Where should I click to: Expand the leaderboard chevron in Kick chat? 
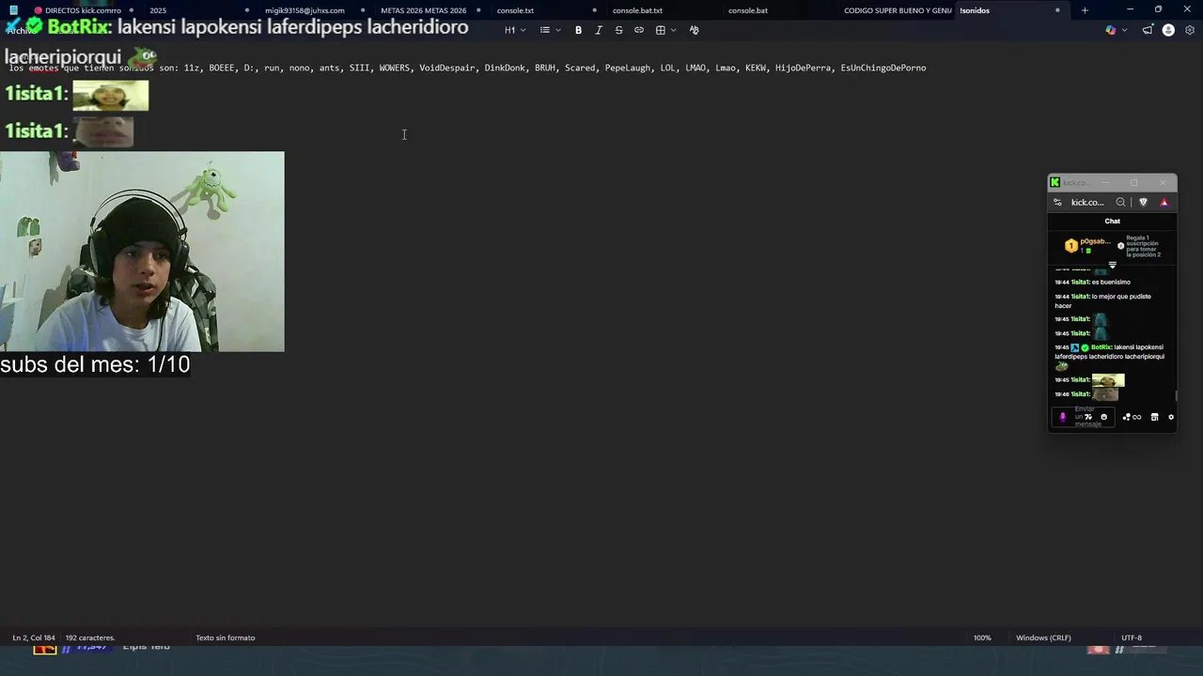click(1113, 265)
